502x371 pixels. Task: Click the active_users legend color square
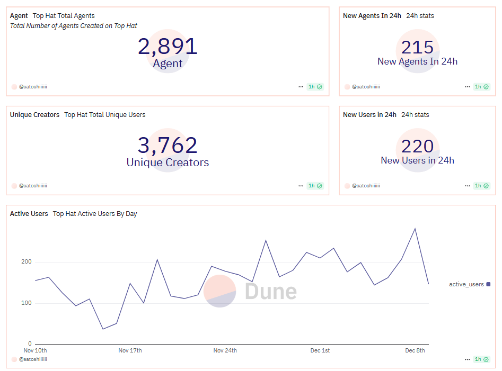click(x=488, y=284)
